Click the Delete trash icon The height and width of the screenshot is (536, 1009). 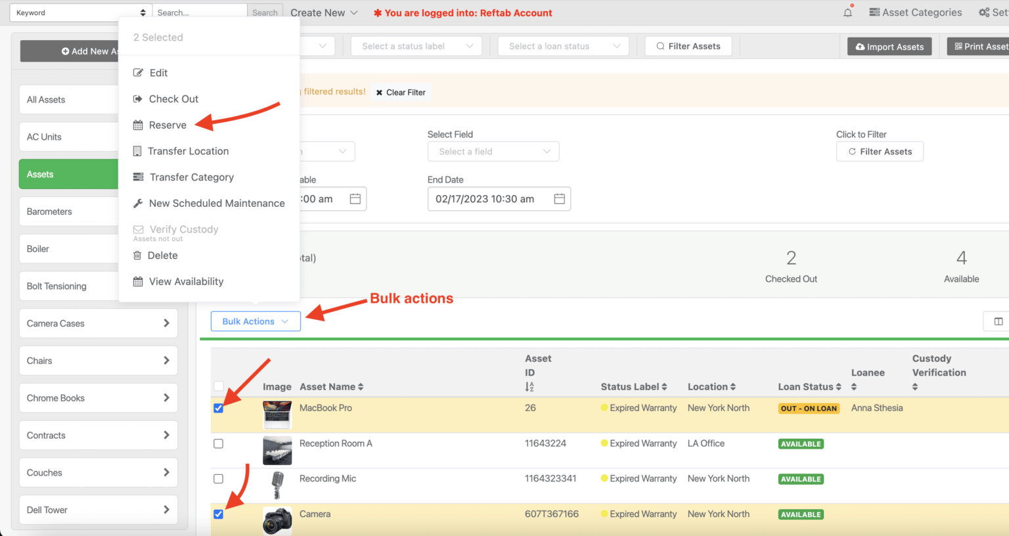click(x=138, y=256)
